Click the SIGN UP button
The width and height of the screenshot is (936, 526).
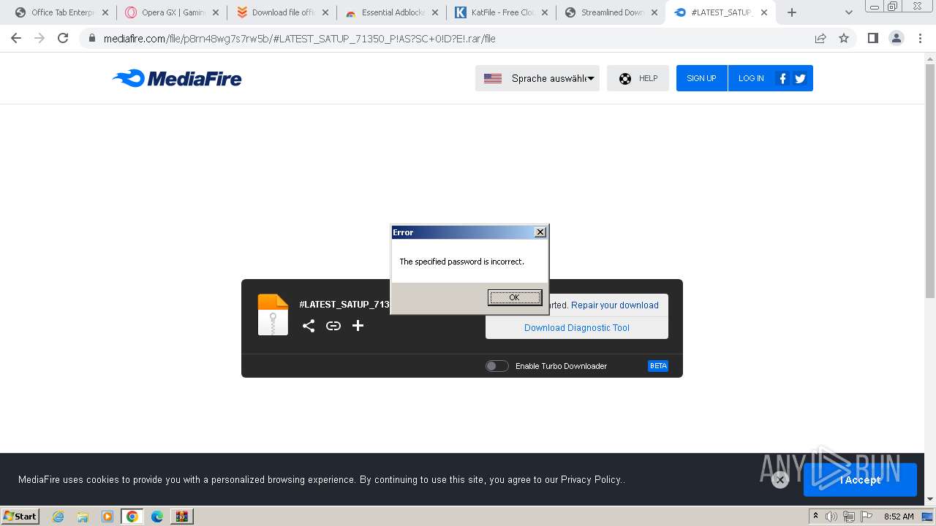pos(701,78)
